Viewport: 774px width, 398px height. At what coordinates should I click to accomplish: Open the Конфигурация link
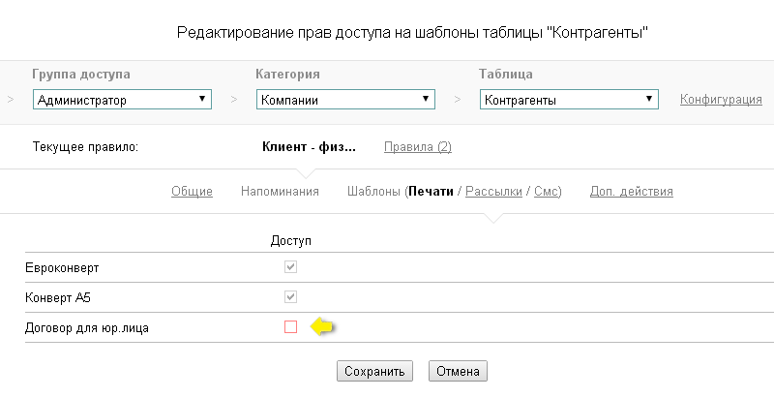point(721,99)
